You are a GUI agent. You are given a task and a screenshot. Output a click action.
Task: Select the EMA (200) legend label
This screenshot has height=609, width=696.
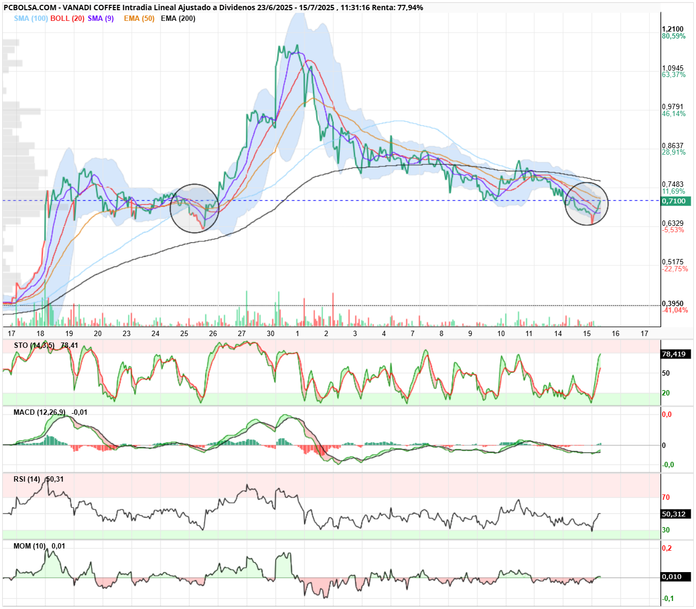(x=178, y=18)
